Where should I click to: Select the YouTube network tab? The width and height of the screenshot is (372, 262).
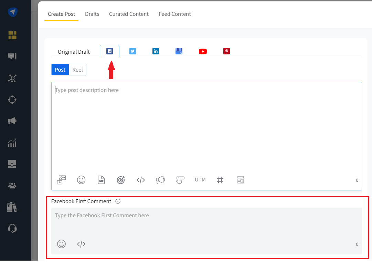tap(203, 51)
